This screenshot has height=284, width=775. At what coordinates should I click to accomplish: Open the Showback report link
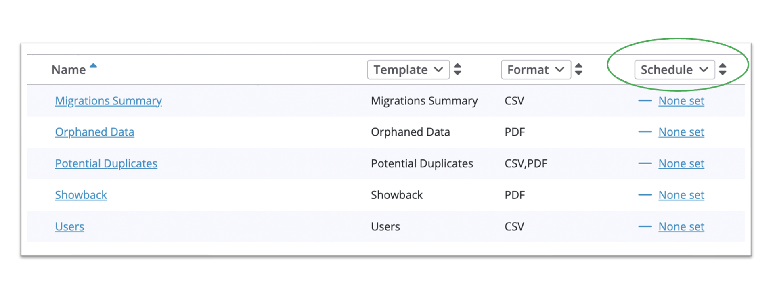pyautogui.click(x=81, y=195)
